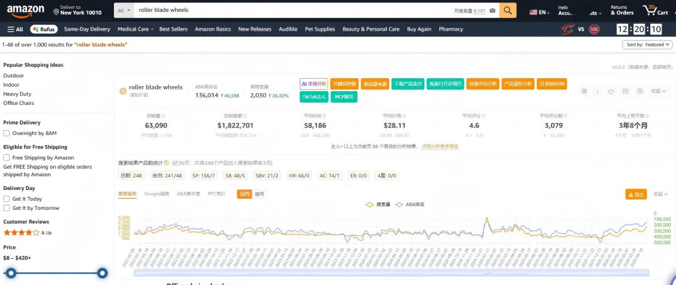Click the Pistons team logo

[x=594, y=29]
